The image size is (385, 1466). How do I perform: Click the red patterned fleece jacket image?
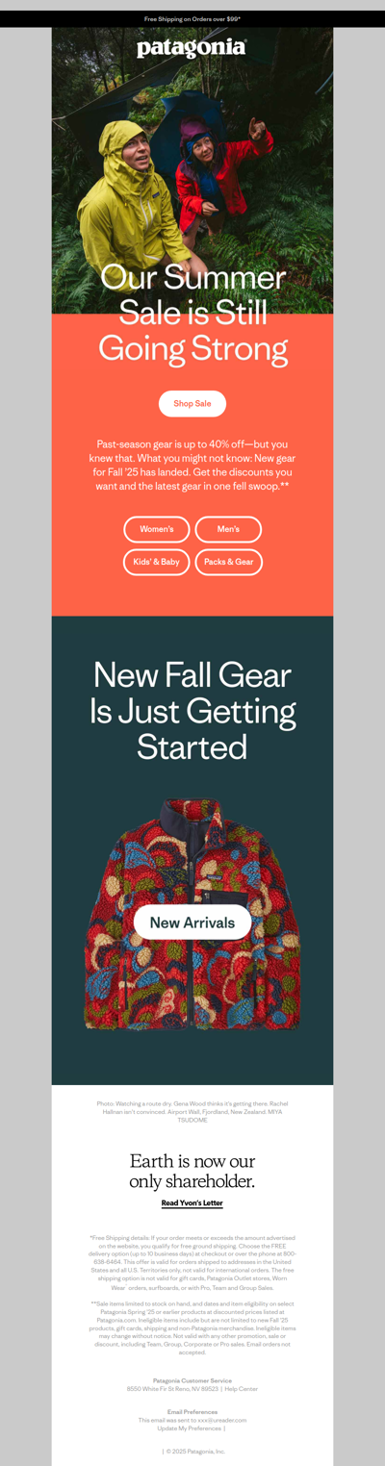[x=192, y=916]
